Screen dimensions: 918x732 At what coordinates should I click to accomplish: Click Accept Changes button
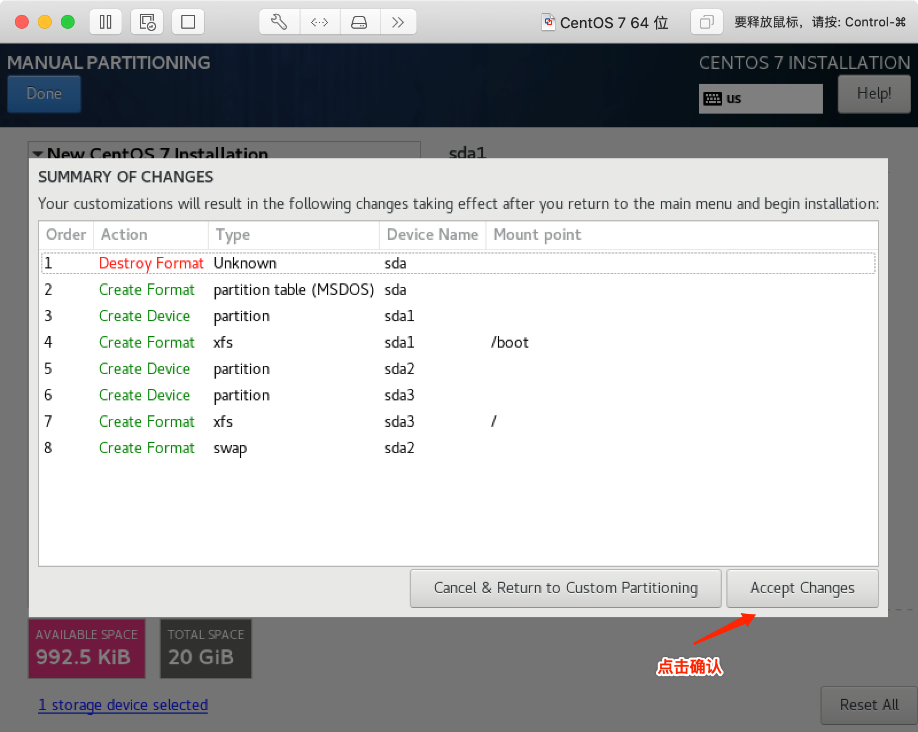coord(802,588)
